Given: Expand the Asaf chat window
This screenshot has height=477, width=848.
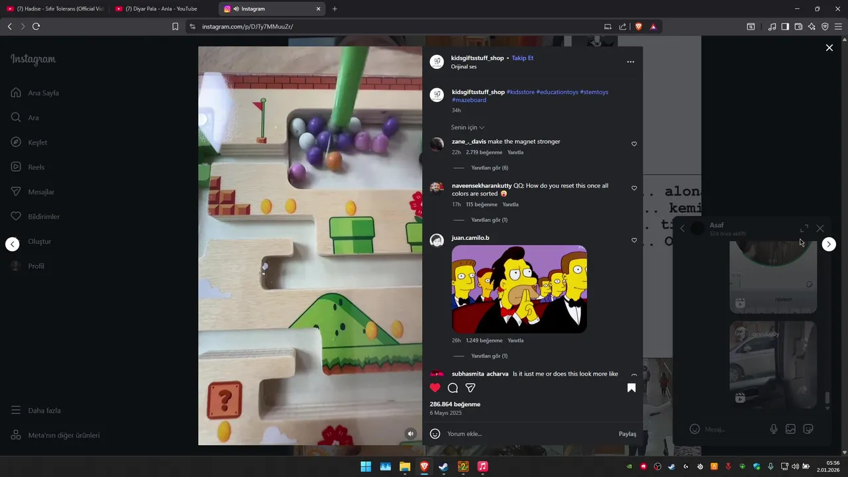Looking at the screenshot, I should click(x=804, y=228).
